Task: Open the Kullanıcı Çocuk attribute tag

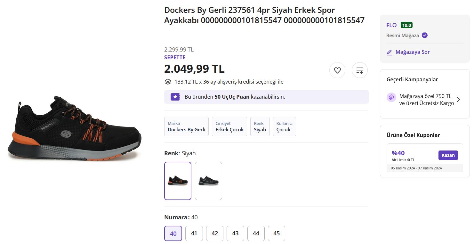Action: (285, 126)
